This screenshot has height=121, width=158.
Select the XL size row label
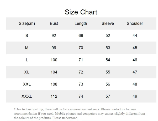pyautogui.click(x=27, y=72)
